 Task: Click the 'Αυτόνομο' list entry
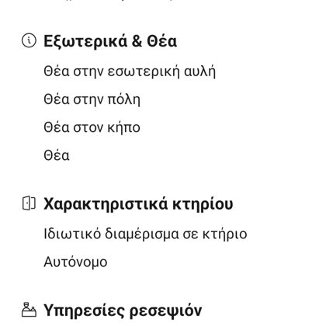(x=75, y=262)
